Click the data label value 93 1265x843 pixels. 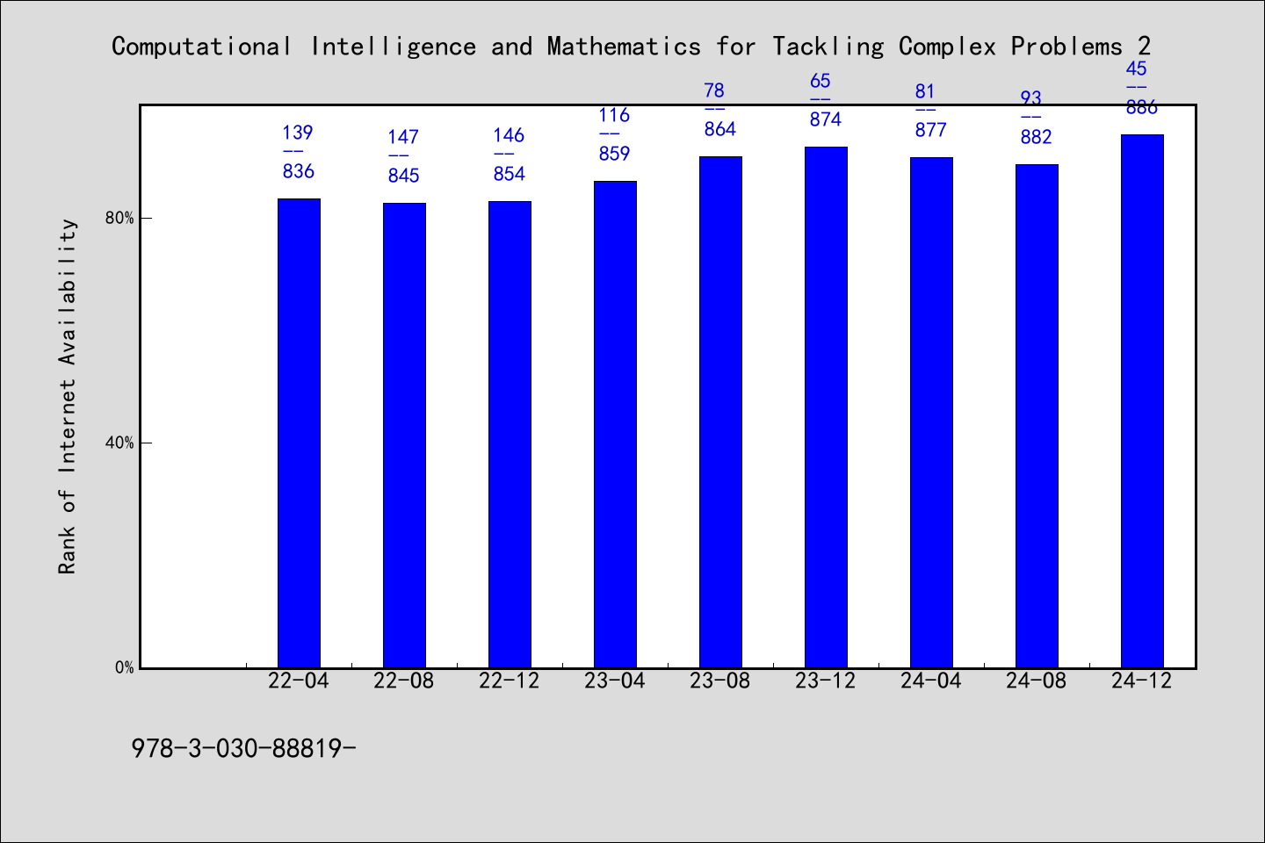tap(1030, 98)
